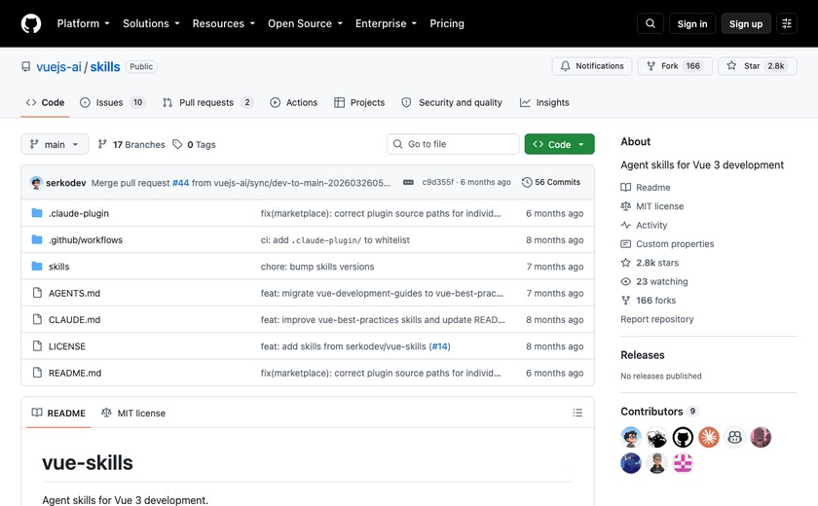This screenshot has width=818, height=506.
Task: View the 166 forks link
Action: click(648, 300)
